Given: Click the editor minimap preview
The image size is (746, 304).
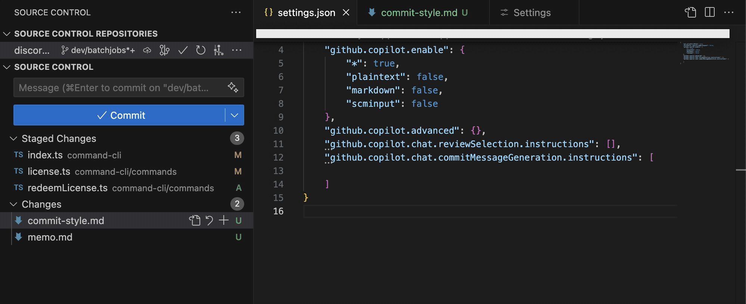Looking at the screenshot, I should click(705, 52).
